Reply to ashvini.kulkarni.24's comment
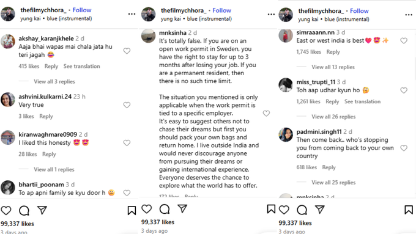The width and height of the screenshot is (416, 234). point(46,116)
